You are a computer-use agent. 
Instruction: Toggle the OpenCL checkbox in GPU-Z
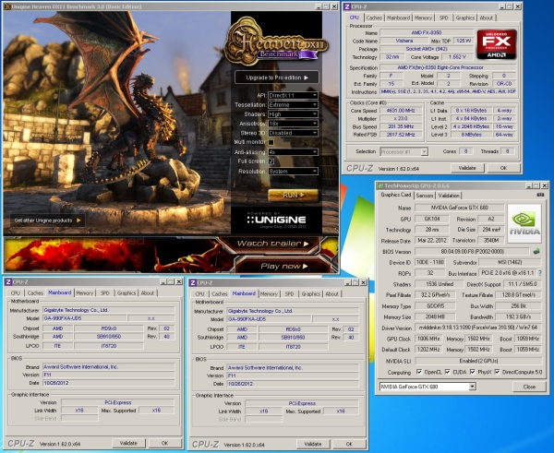(x=419, y=372)
